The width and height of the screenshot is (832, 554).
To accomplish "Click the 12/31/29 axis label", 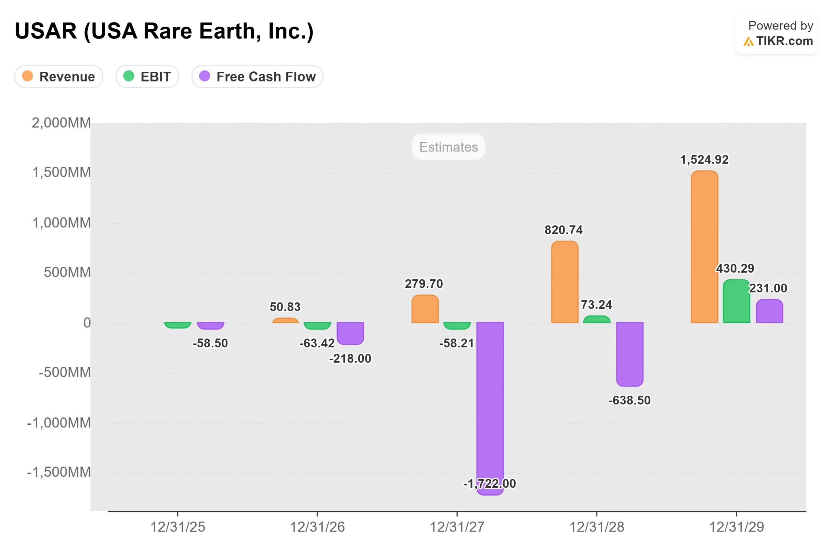I will (736, 527).
